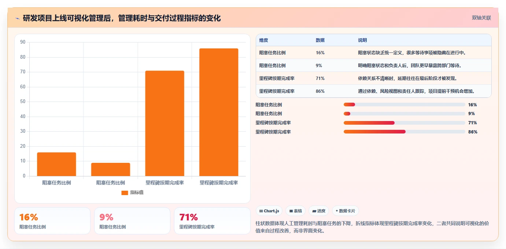Click the progress bar filled to 71%
This screenshot has width=506, height=249.
(x=405, y=123)
